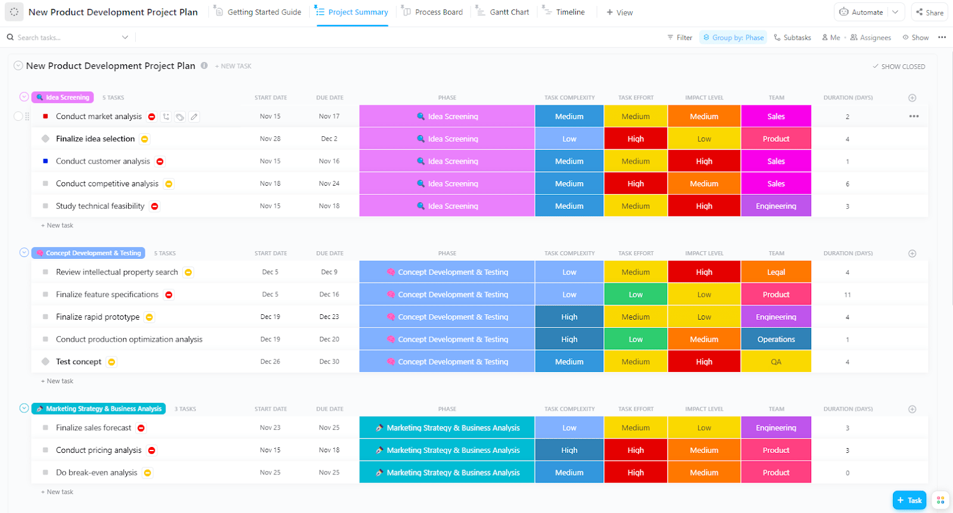This screenshot has width=953, height=513.
Task: Open the Automate dropdown arrow
Action: [x=895, y=12]
